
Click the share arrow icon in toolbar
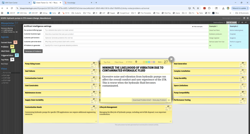point(246,23)
